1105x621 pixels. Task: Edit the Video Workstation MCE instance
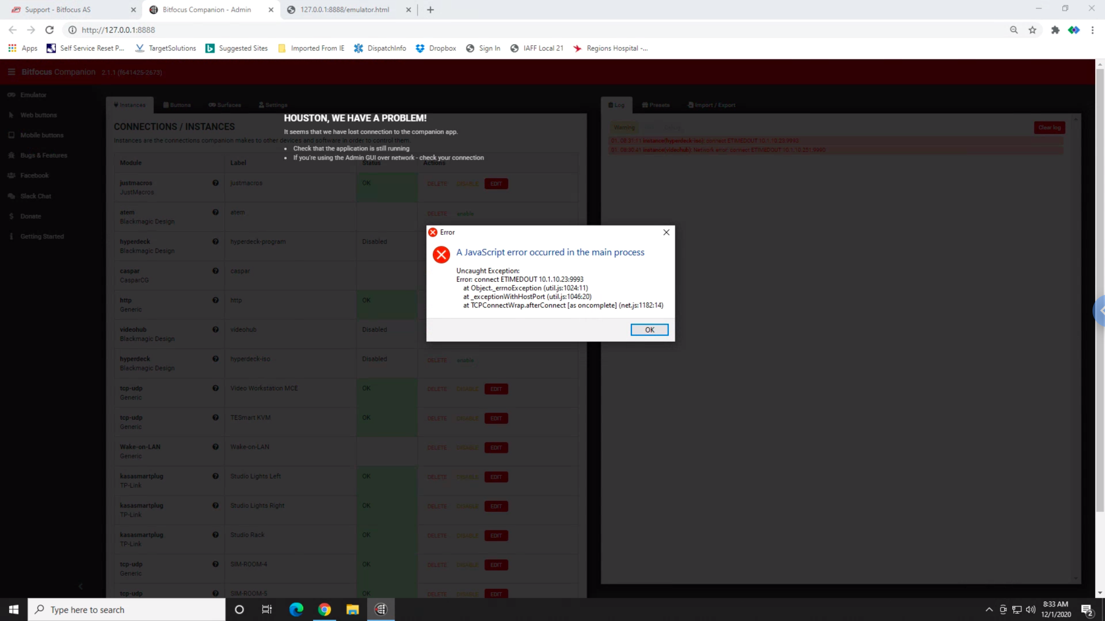(496, 389)
